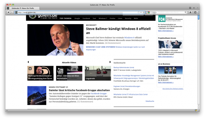Click video icon on Writer interview thumbnail

pyautogui.click(x=59, y=68)
